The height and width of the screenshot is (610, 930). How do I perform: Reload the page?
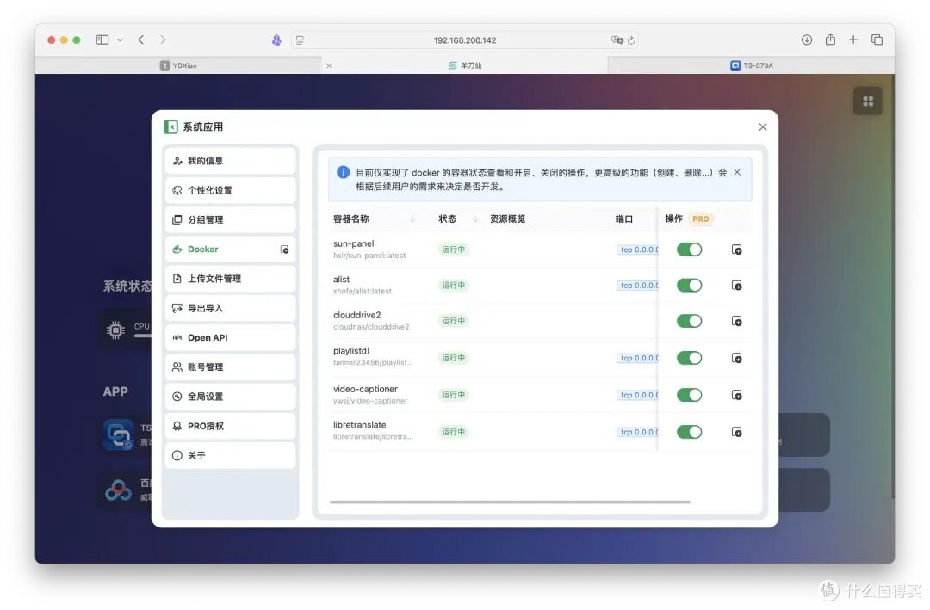click(x=631, y=40)
